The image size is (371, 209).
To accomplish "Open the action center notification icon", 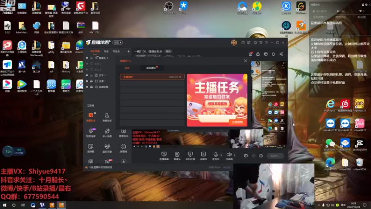I will 365,205.
